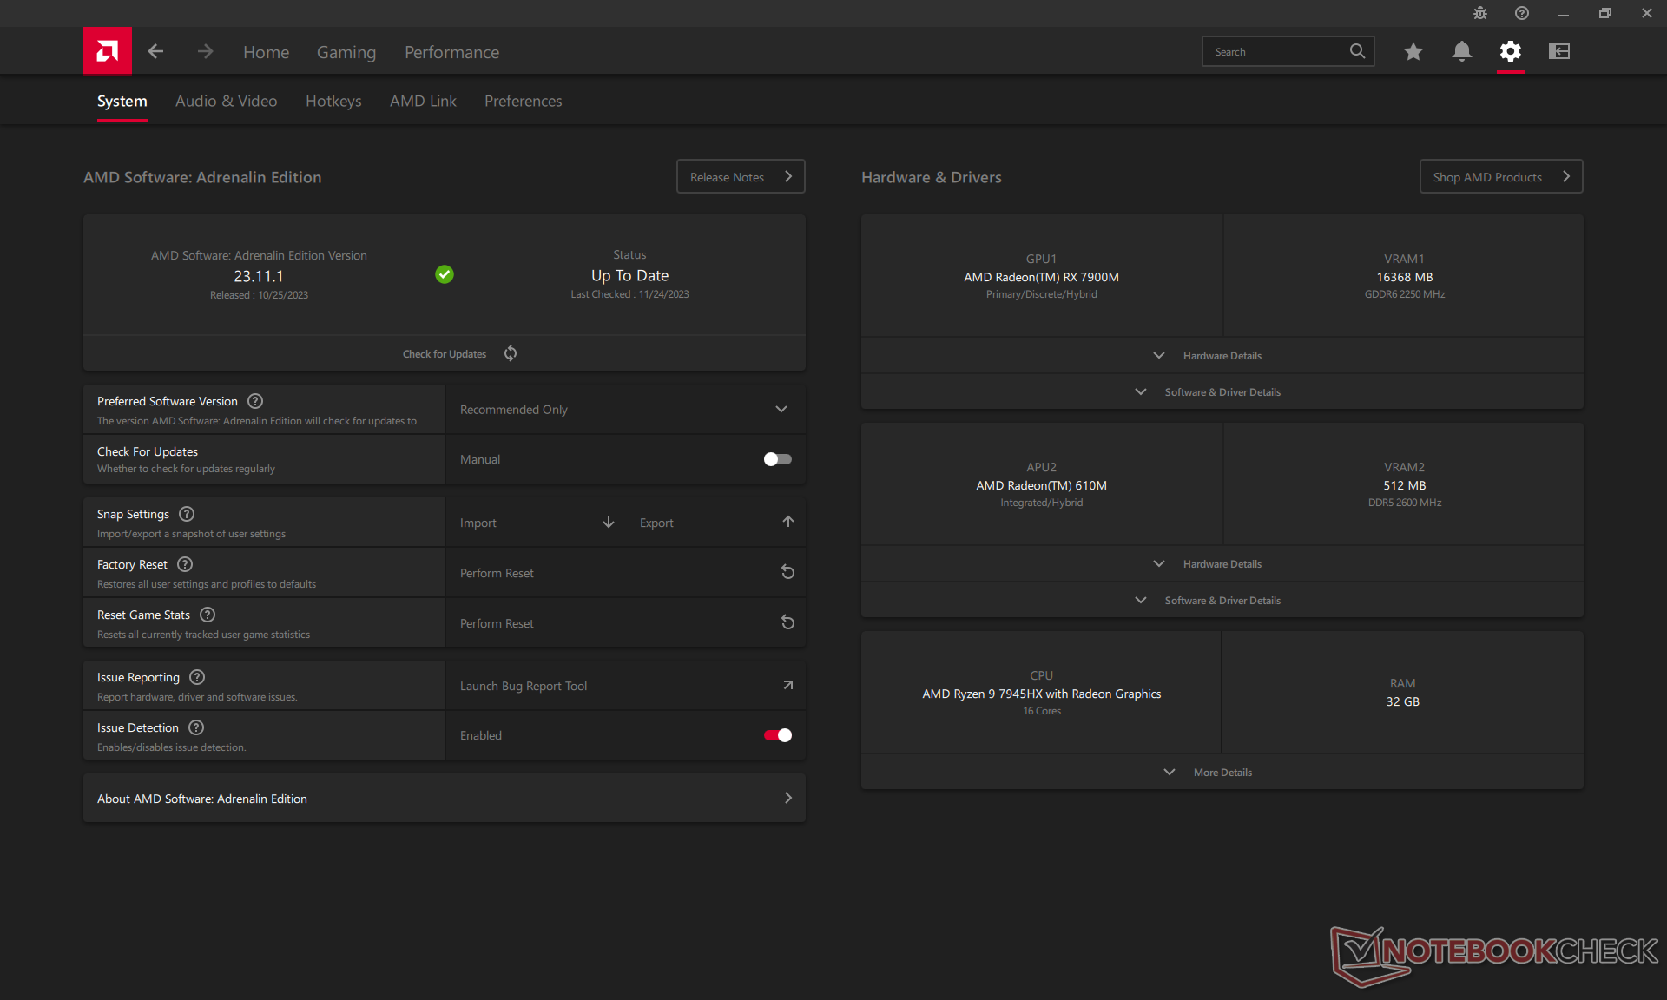Expand APU2 Software & Driver Details
This screenshot has width=1667, height=1000.
pyautogui.click(x=1222, y=601)
